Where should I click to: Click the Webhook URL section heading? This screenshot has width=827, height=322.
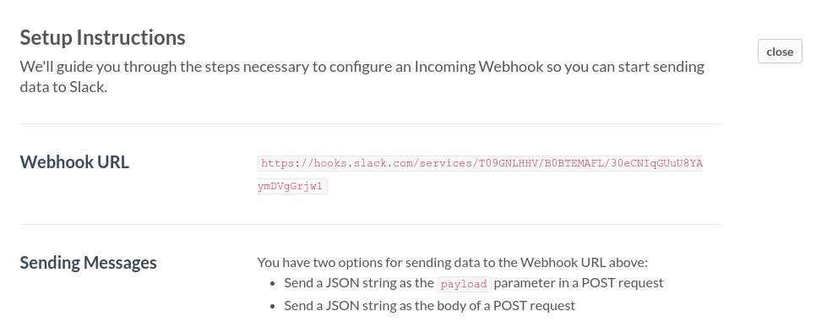click(74, 162)
